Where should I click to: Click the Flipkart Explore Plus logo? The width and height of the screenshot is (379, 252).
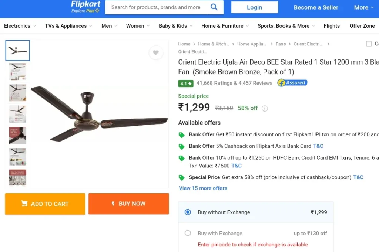pos(85,7)
